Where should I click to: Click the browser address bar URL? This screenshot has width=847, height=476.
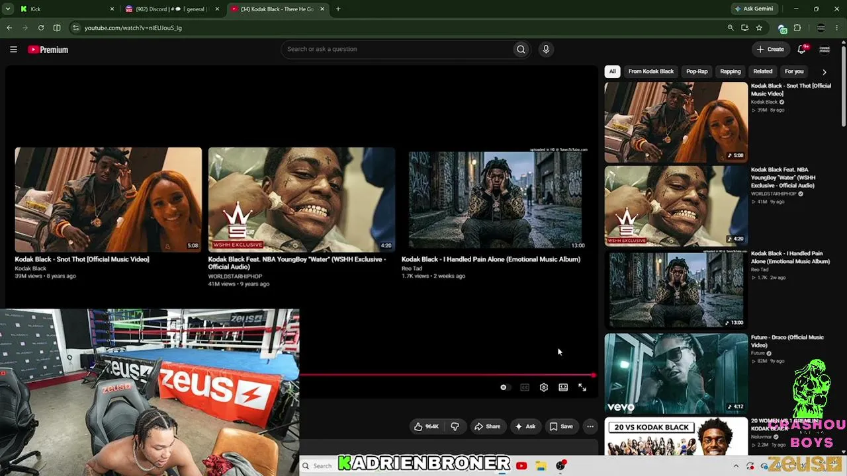133,28
